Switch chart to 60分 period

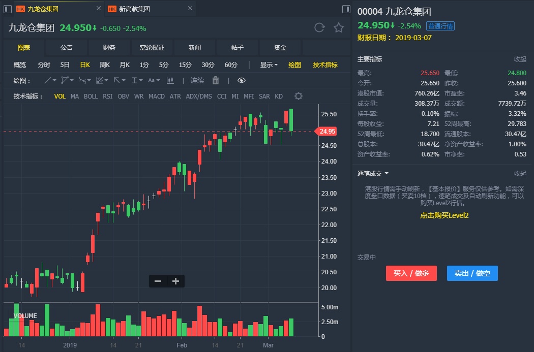pyautogui.click(x=231, y=65)
